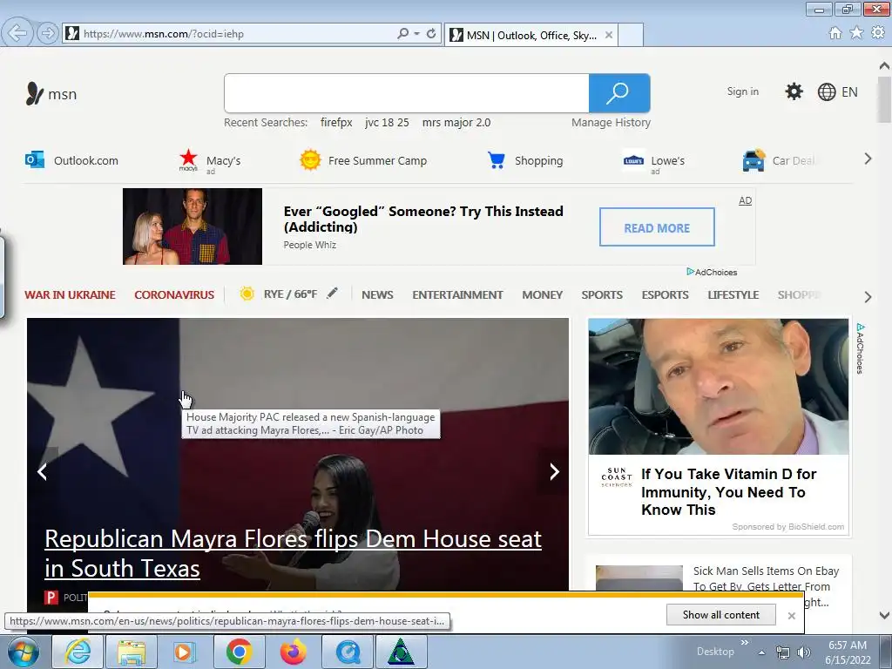Open the EN language globe selector
The height and width of the screenshot is (669, 892).
click(837, 91)
